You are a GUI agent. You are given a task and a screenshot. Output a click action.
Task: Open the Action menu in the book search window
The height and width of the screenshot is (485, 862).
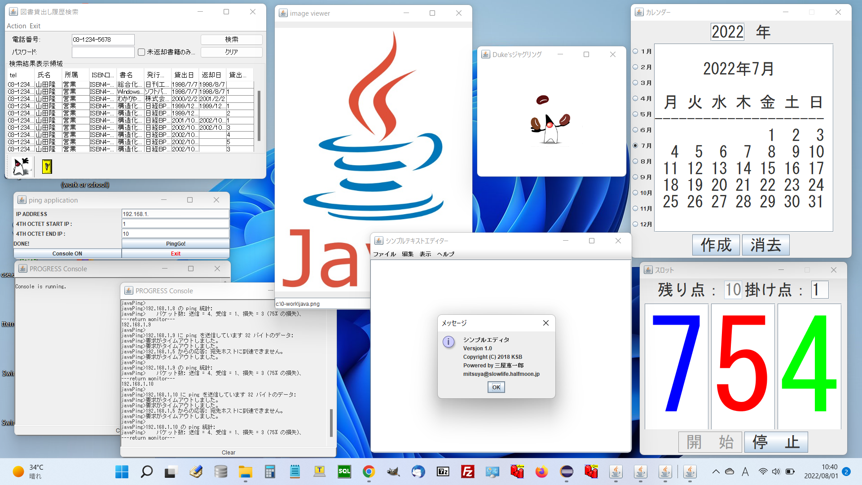(x=16, y=26)
